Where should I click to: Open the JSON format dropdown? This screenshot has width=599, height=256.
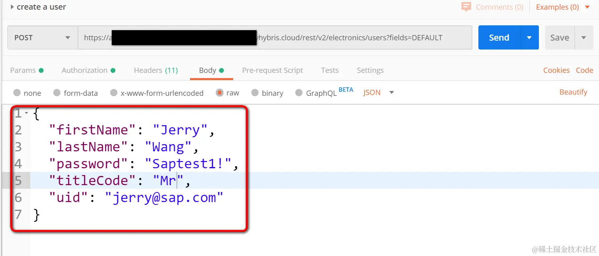coord(378,93)
